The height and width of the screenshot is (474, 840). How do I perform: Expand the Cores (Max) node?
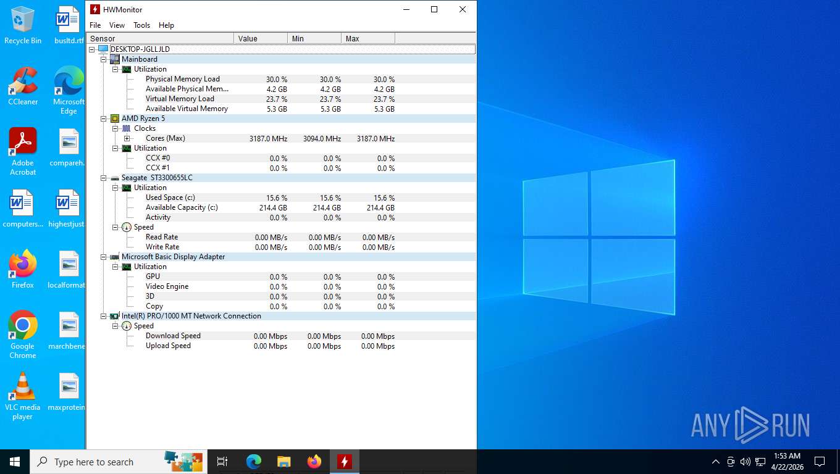point(127,138)
